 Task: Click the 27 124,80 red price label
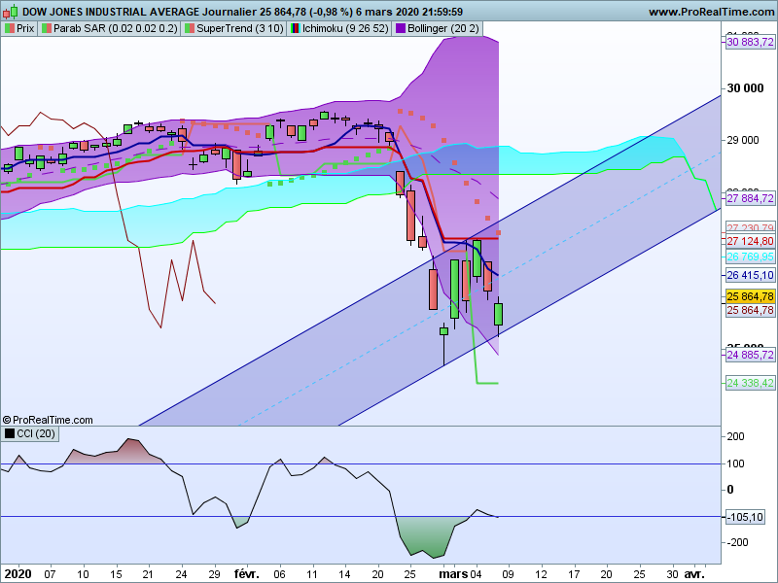coord(750,241)
